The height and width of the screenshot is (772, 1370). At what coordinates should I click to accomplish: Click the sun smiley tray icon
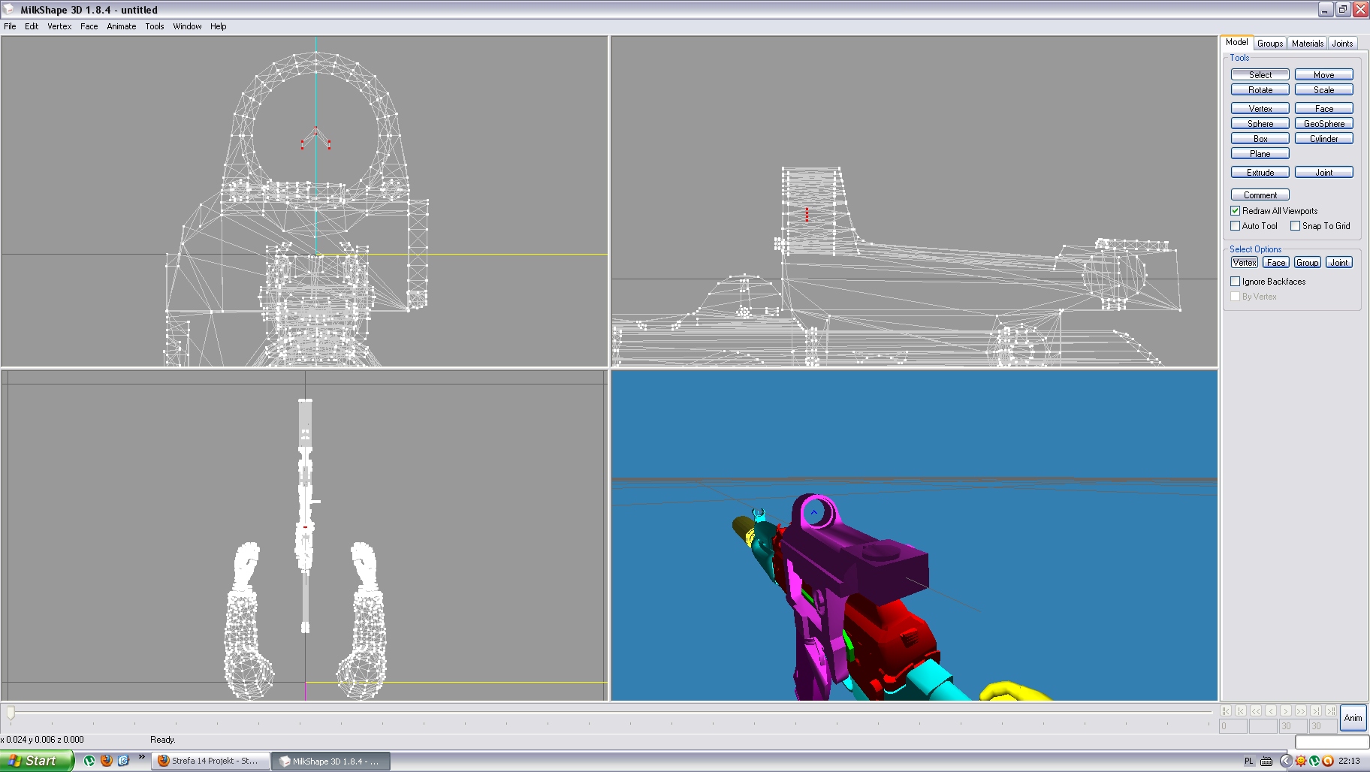[1301, 761]
